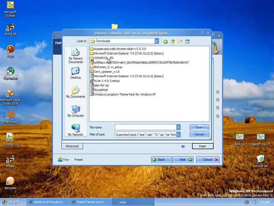Image resolution: width=274 pixels, height=206 pixels.
Task: Open BitComet desktop shortcut
Action: 10,183
